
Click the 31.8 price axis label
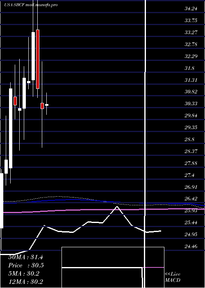pos(189,68)
